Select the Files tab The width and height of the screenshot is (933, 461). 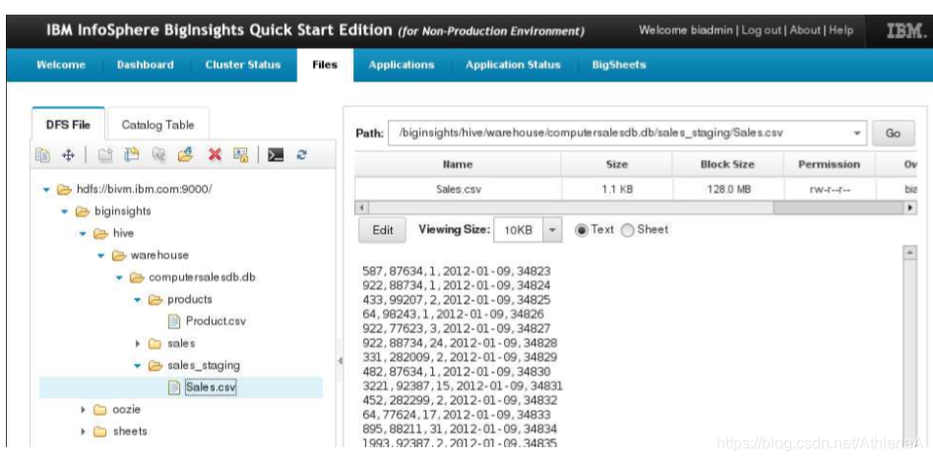point(325,65)
